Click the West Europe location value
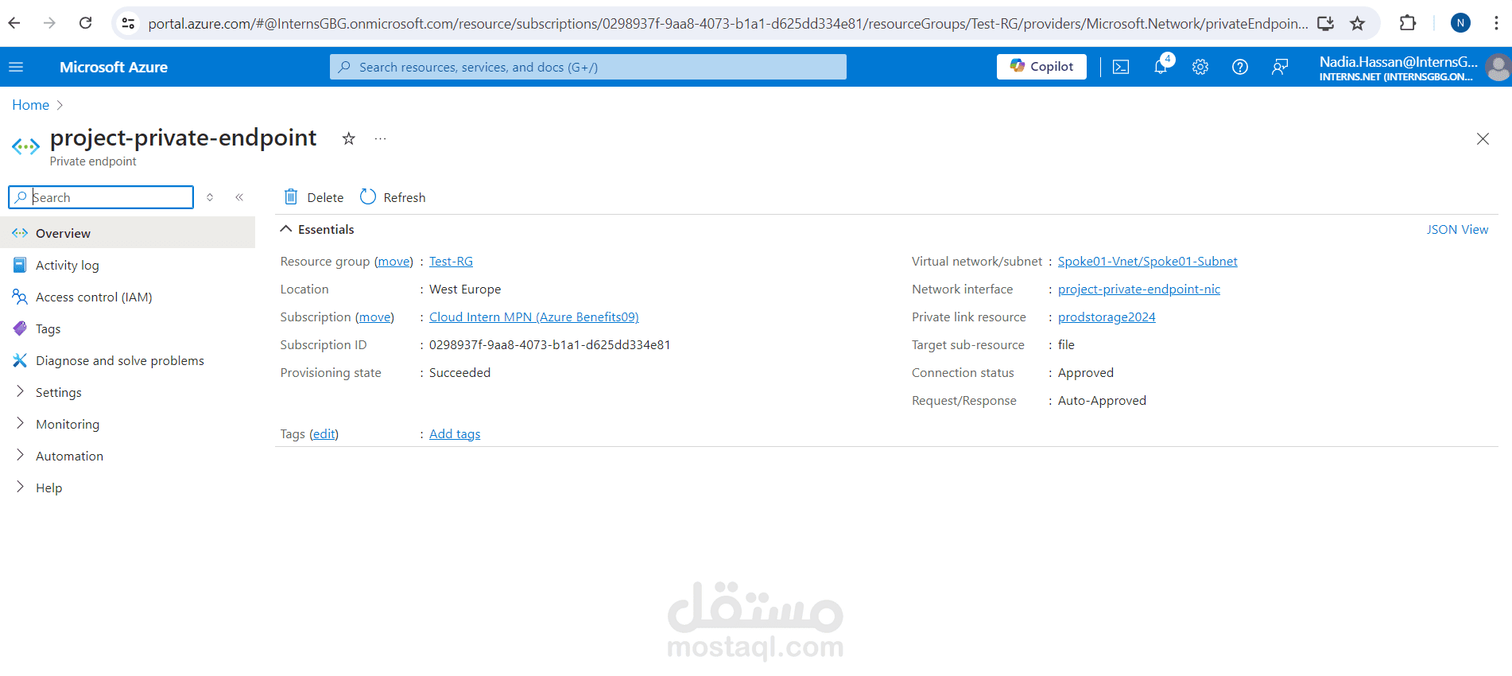Screen dimensions: 1512x676 (x=465, y=289)
